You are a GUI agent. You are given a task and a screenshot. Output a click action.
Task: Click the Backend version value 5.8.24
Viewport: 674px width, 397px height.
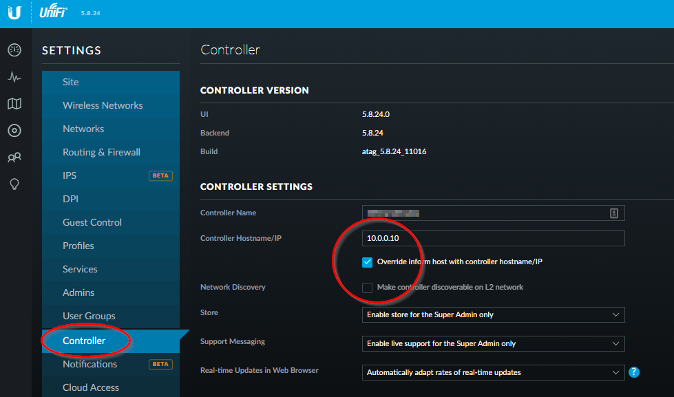point(372,133)
